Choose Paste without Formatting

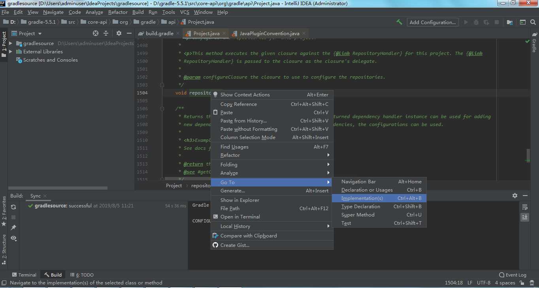pyautogui.click(x=272, y=129)
